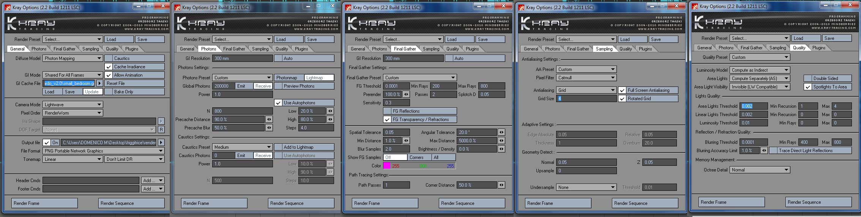Click the Preview Photons button
The width and height of the screenshot is (861, 217).
point(304,86)
